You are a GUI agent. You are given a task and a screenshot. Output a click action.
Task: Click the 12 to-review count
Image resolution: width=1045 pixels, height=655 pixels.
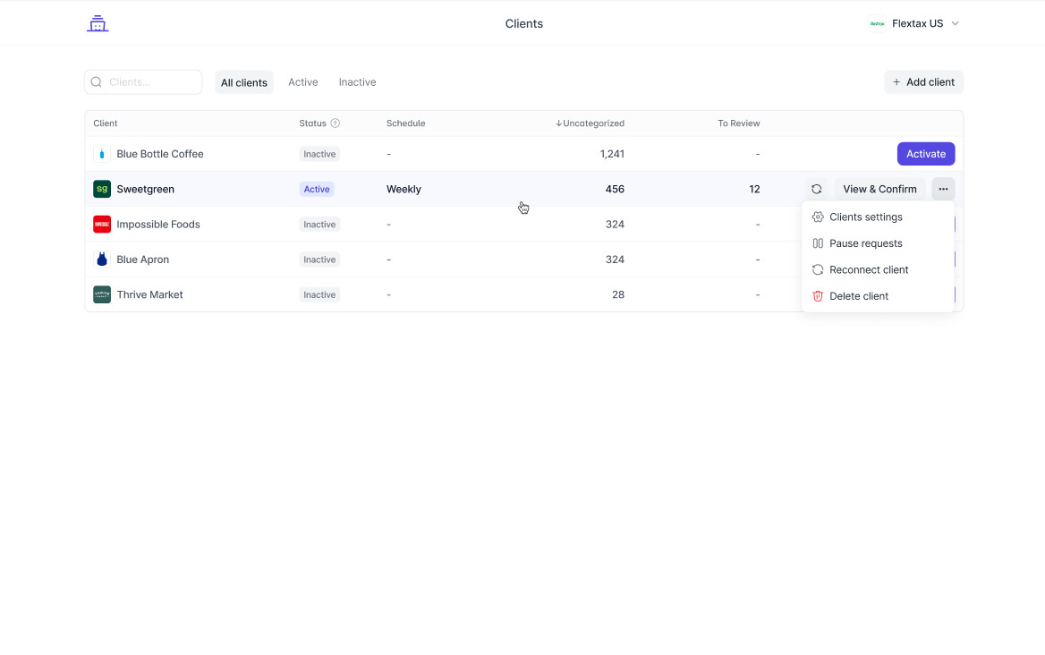754,189
